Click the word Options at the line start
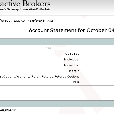Screen dimensions: 114x114 [x=9, y=77]
